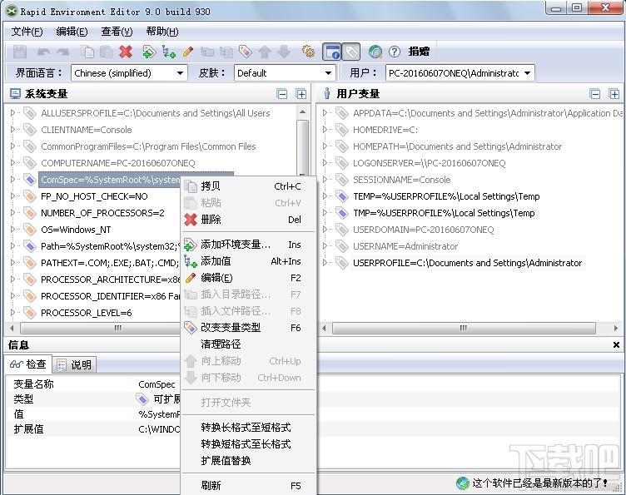Open the 查看(V) menu
The width and height of the screenshot is (626, 495).
tap(117, 31)
